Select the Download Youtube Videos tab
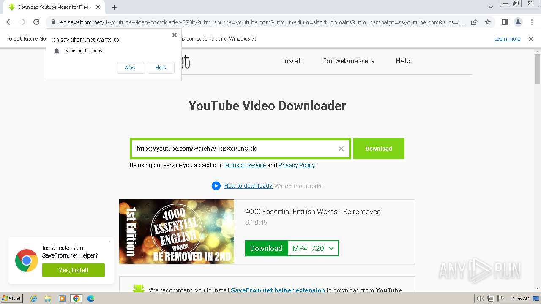The height and width of the screenshot is (304, 541). (54, 7)
